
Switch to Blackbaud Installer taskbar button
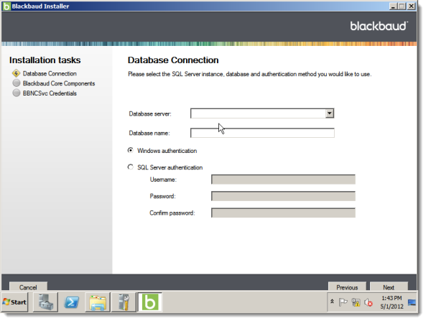pyautogui.click(x=149, y=302)
